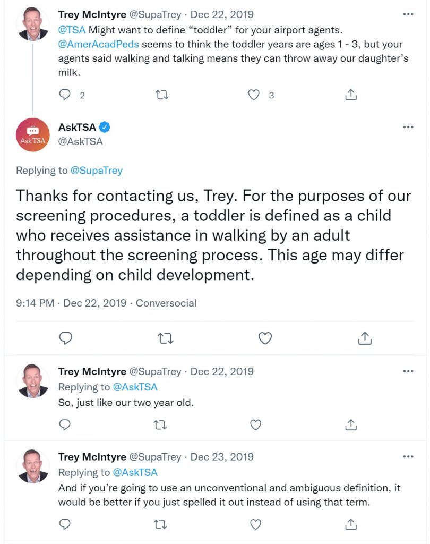The width and height of the screenshot is (430, 544).
Task: Reply to the AskTSA main tweet
Action: click(65, 338)
